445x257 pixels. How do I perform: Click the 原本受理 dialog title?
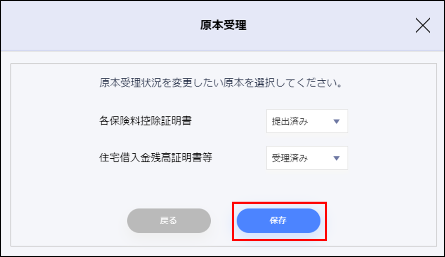pyautogui.click(x=223, y=25)
